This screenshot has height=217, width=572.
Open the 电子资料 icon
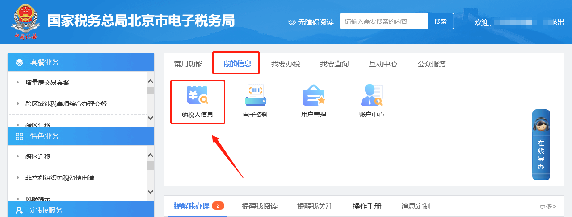point(256,94)
